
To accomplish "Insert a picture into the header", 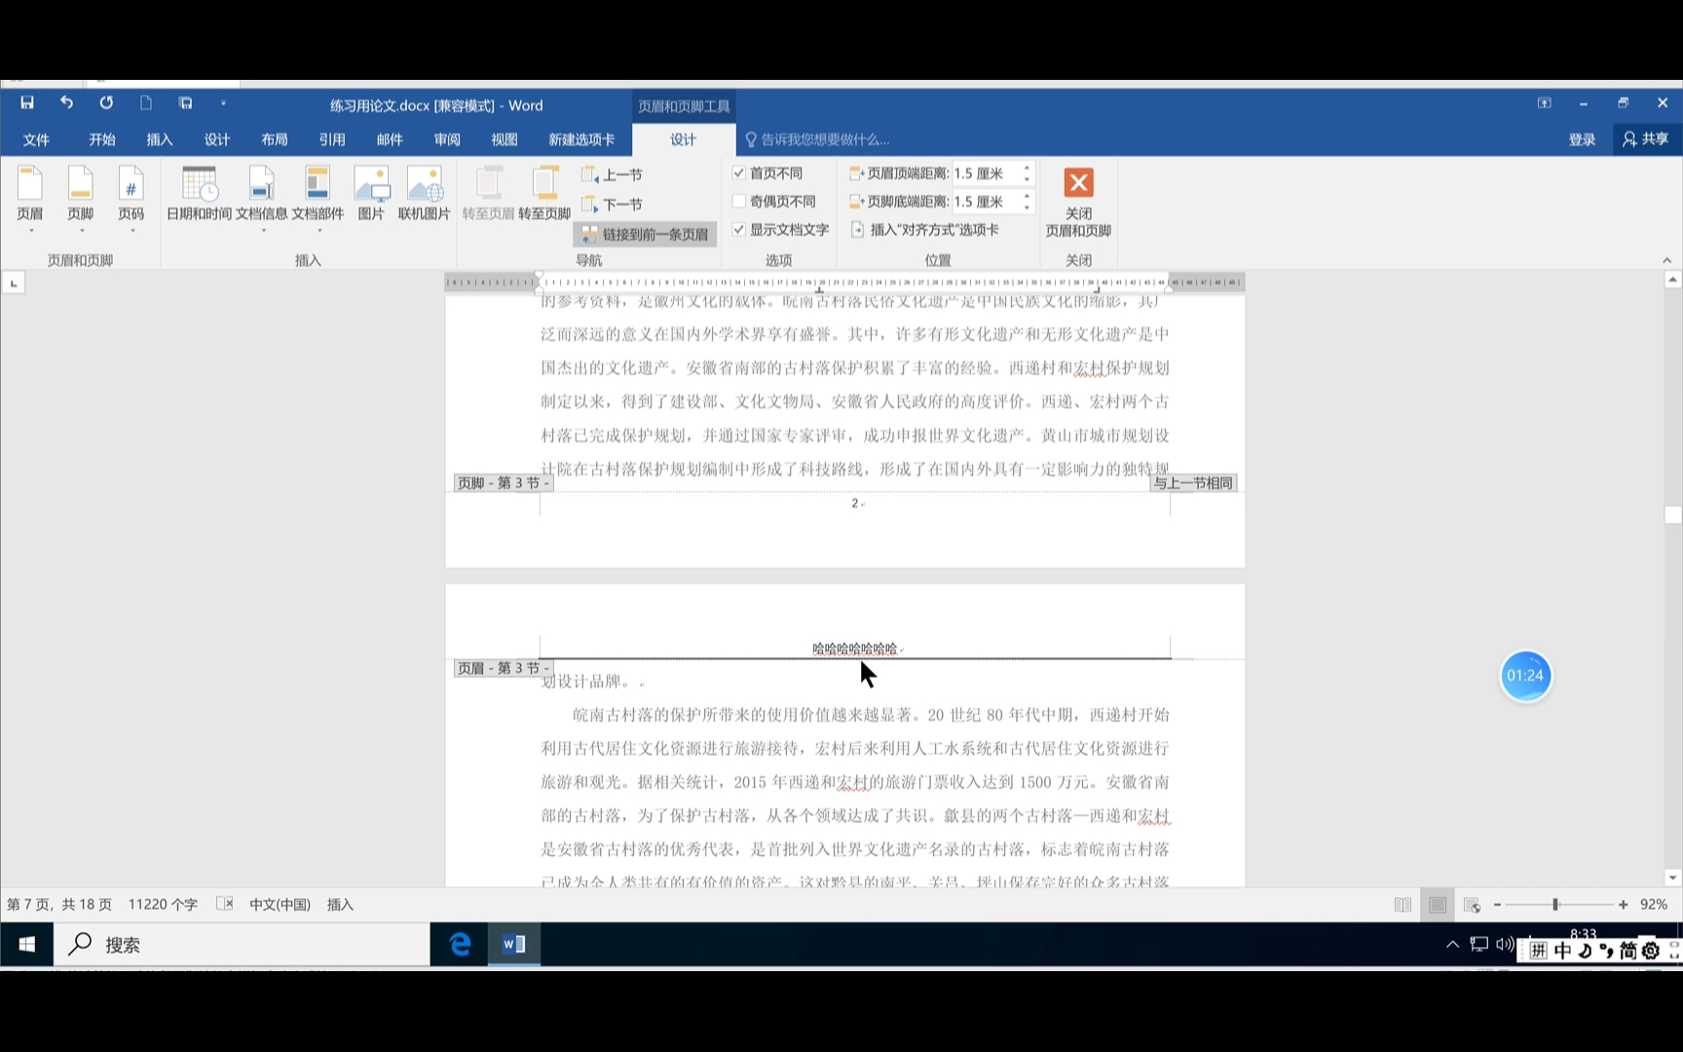I will [x=371, y=193].
